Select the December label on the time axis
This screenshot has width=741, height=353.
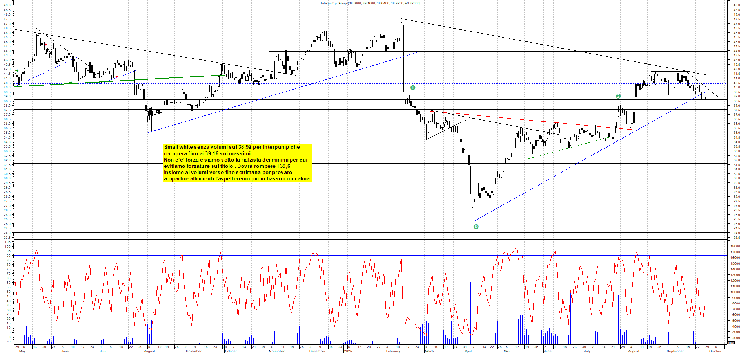[317, 351]
